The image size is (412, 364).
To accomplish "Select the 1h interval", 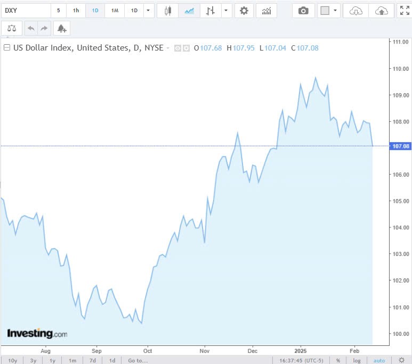I will [76, 11].
